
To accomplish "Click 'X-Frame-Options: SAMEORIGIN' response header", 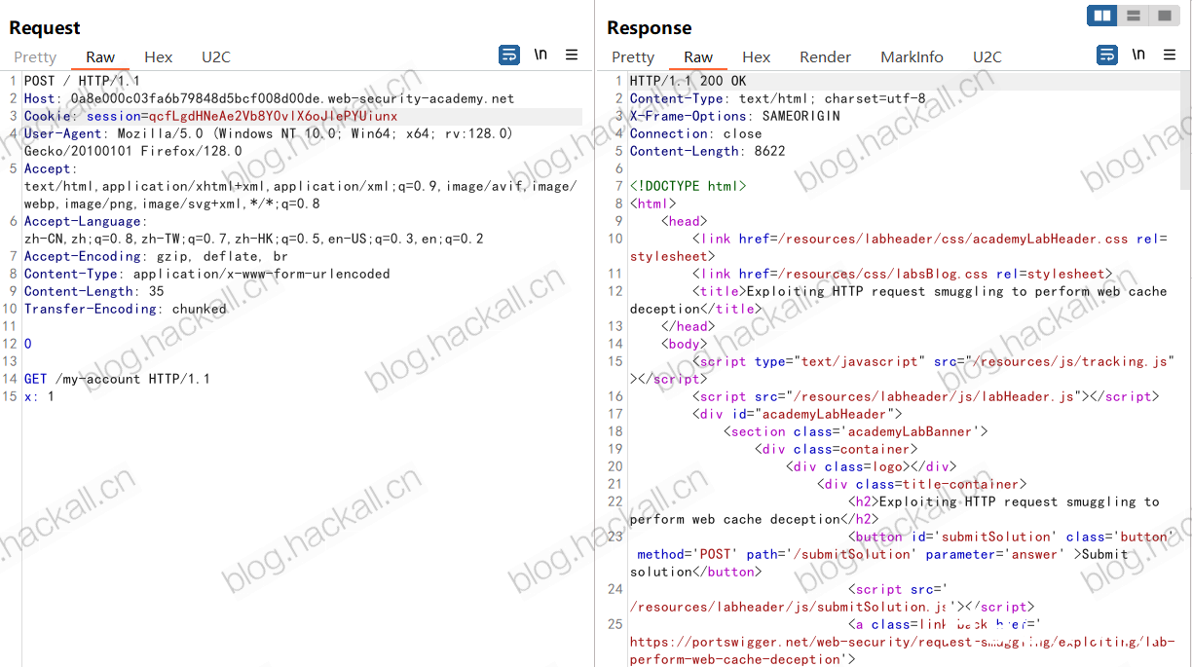I will 735,116.
